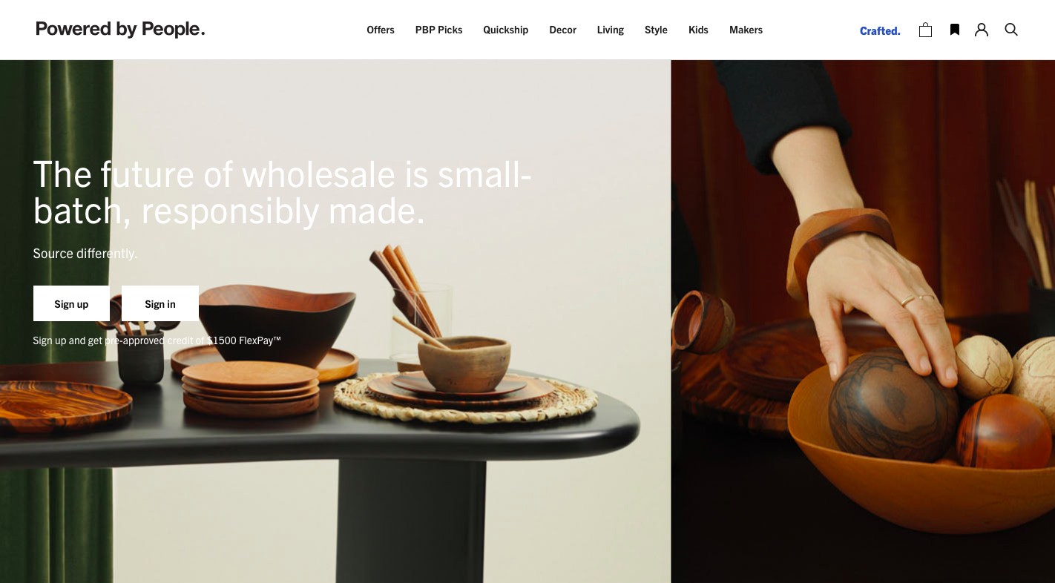Open the shopping bag icon
The image size is (1055, 583).
point(925,30)
